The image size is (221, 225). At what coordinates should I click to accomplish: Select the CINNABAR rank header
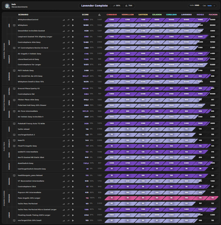pyautogui.click(x=112, y=15)
